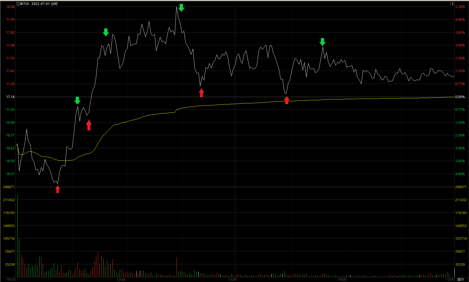Click the 246671 volume label on the left
This screenshot has height=282, width=469.
tap(9, 187)
